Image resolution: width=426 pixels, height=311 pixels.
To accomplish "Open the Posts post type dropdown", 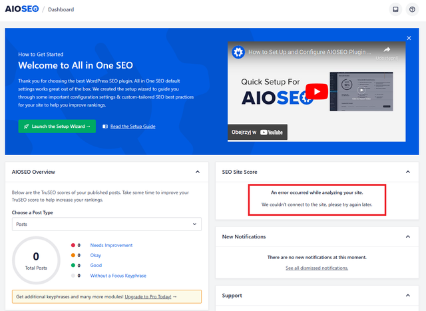I will coord(106,224).
